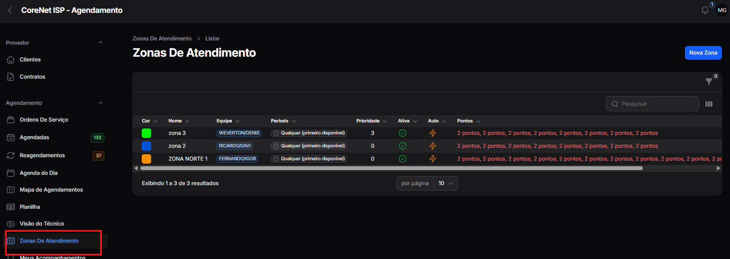Image resolution: width=730 pixels, height=259 pixels.
Task: Click the Zonas De Atendimento breadcrumb link
Action: point(162,39)
